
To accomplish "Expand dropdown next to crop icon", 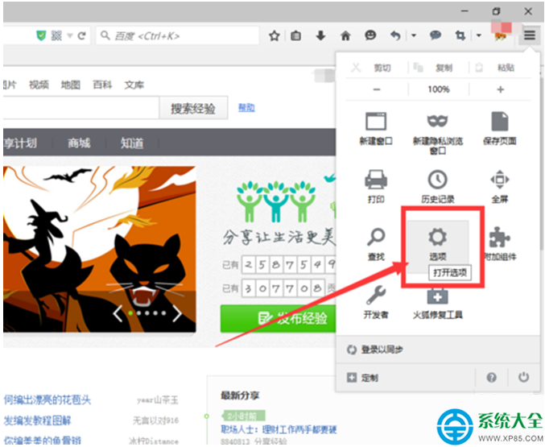I will pos(479,35).
